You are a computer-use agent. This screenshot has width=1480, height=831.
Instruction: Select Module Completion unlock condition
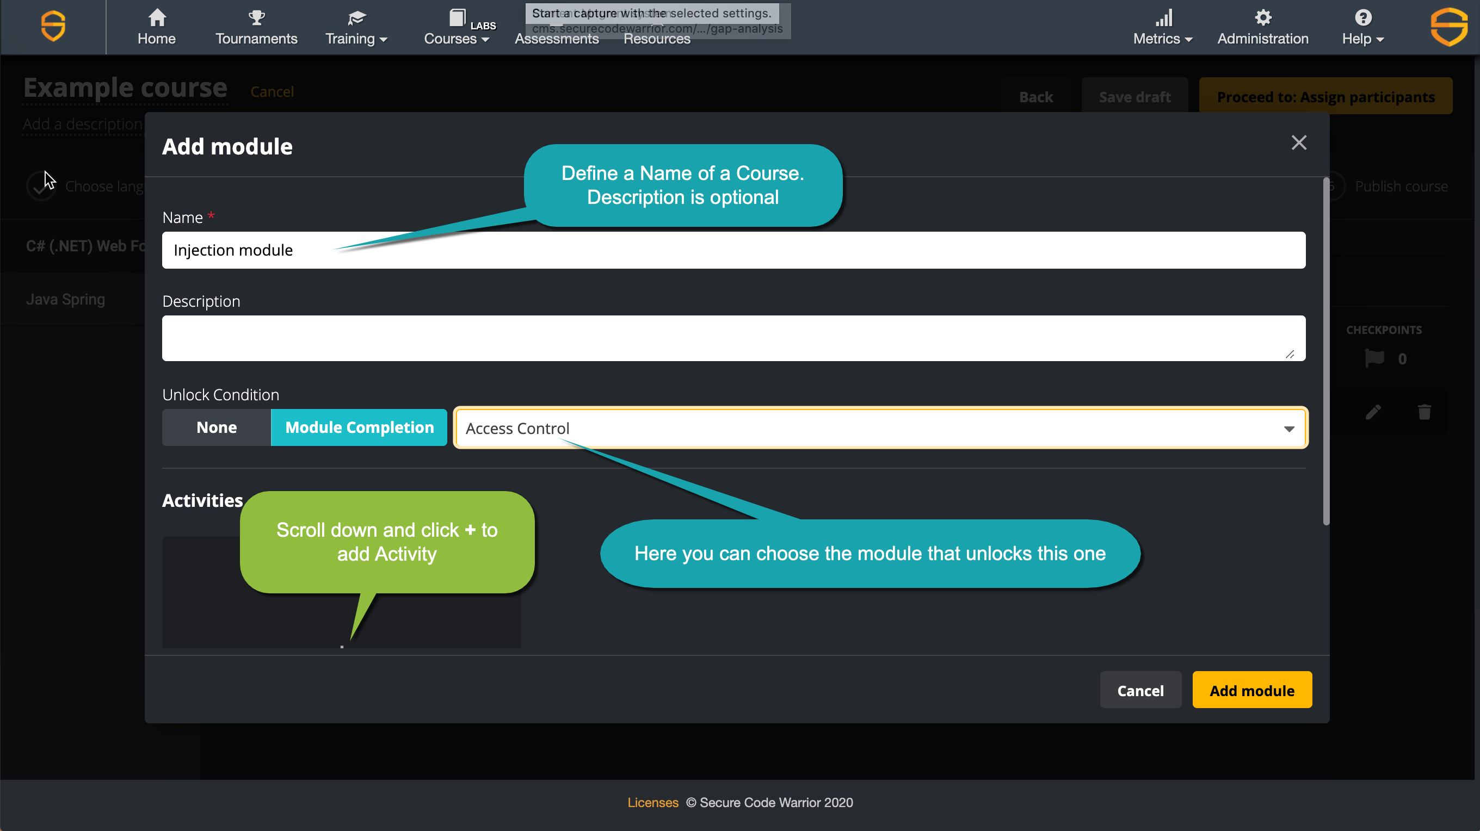point(359,427)
